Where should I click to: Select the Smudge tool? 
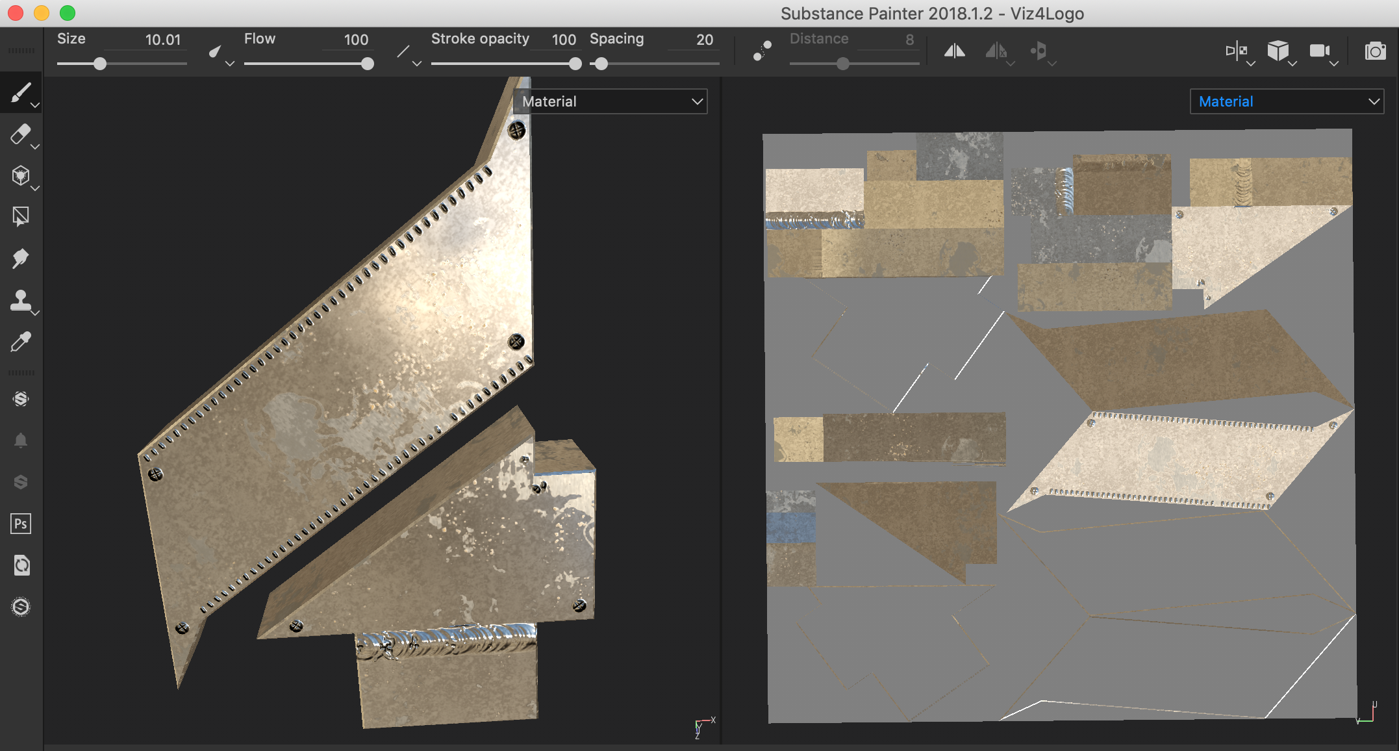20,259
